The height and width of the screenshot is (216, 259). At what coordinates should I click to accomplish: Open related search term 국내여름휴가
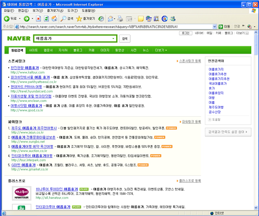(x=218, y=83)
